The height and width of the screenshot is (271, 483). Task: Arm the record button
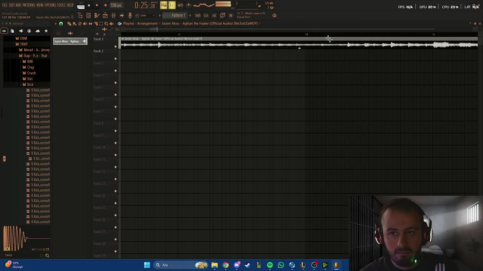pos(105,5)
